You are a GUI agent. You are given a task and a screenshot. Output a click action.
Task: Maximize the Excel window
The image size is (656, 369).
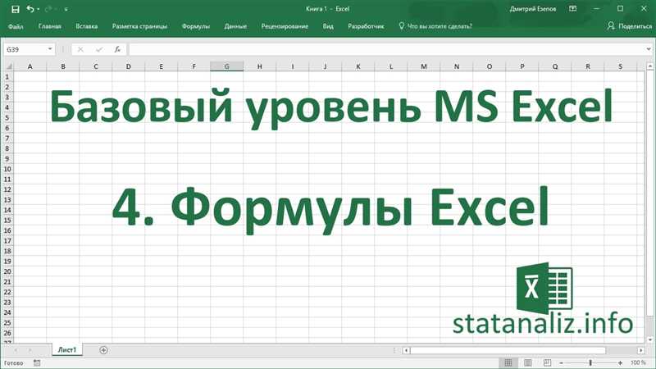point(621,9)
